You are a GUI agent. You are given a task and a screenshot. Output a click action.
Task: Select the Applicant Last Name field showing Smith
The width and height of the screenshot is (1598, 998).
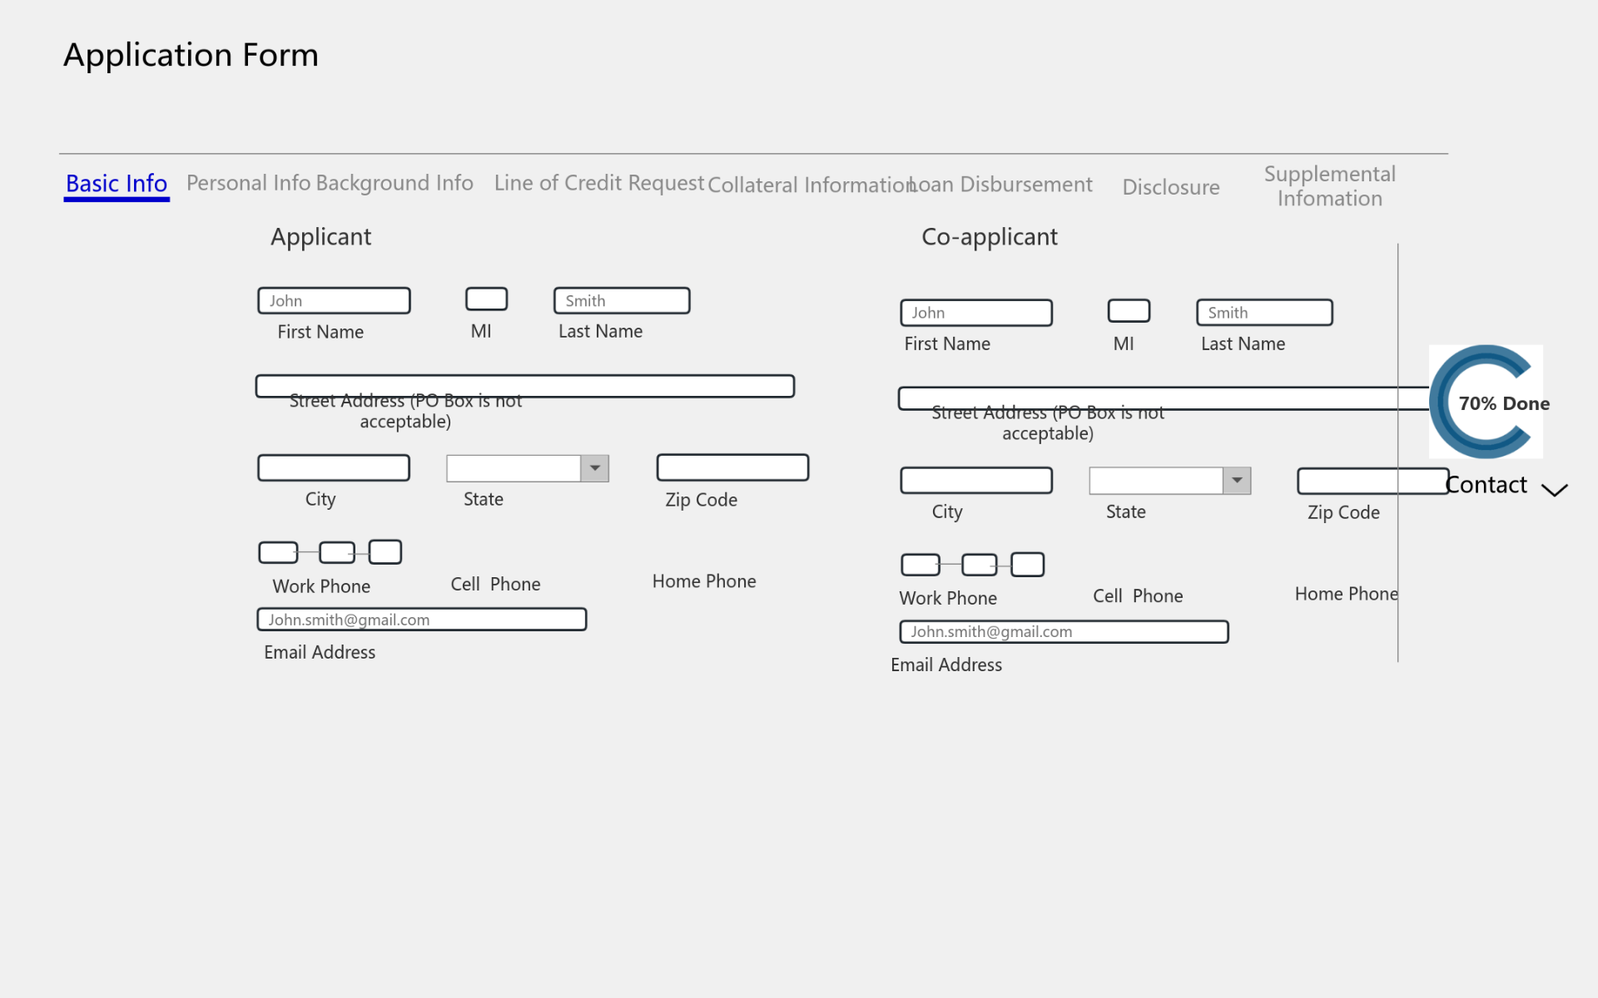tap(621, 300)
